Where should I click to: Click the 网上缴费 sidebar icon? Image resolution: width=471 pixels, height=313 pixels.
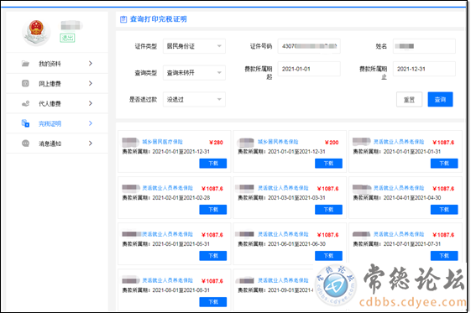[x=25, y=83]
